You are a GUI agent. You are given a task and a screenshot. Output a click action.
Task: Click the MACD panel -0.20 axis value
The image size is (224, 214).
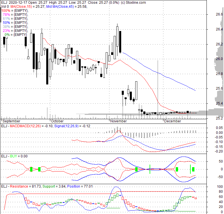[219, 151]
